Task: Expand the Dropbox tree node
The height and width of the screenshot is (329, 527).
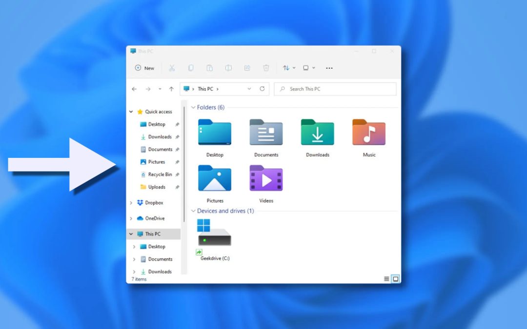Action: click(131, 203)
